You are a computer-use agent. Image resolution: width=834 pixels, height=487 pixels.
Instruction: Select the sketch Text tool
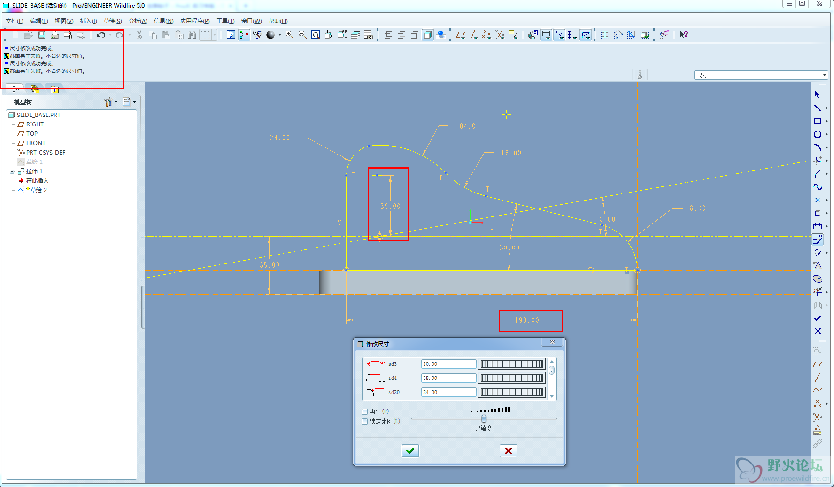[817, 266]
